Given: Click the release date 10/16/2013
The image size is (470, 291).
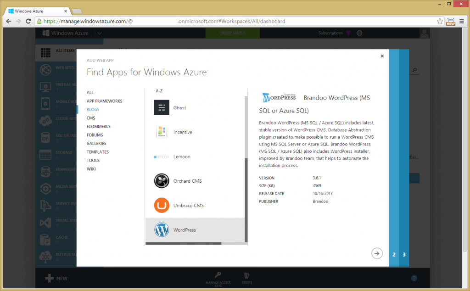Looking at the screenshot, I should point(323,194).
